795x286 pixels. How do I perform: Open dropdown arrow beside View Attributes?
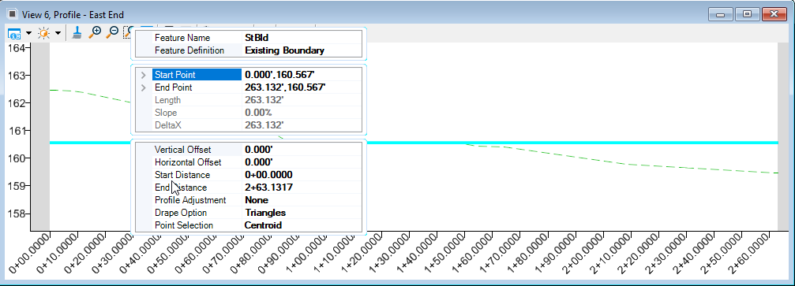pos(28,33)
